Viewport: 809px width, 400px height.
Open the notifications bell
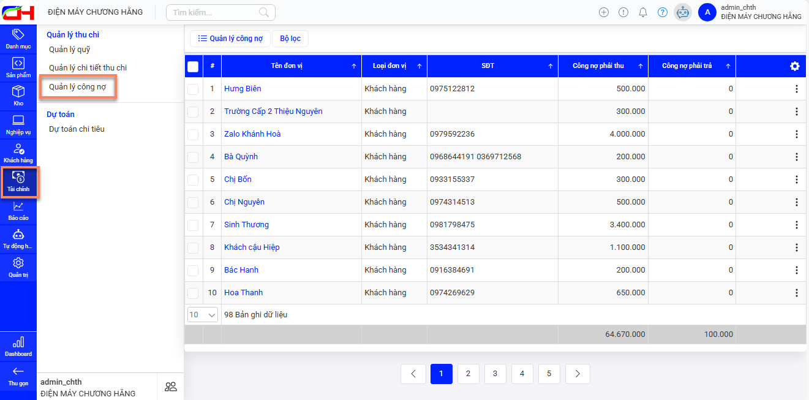[x=643, y=12]
